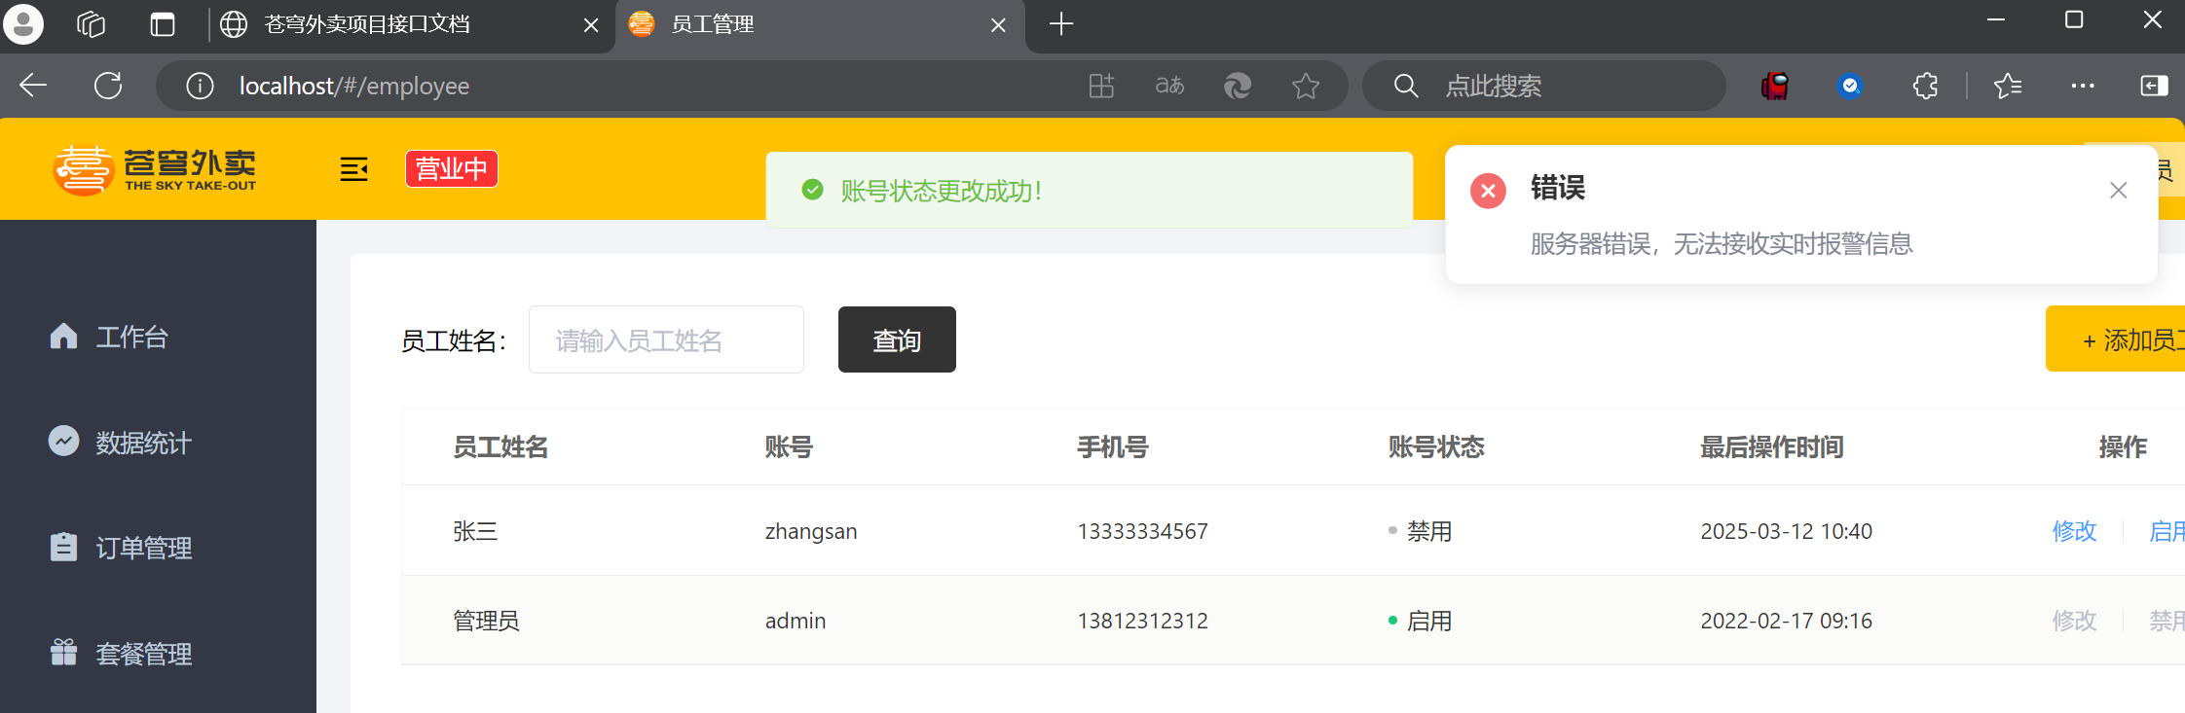Open browser extensions puzzle icon
The width and height of the screenshot is (2185, 713).
click(x=1924, y=86)
